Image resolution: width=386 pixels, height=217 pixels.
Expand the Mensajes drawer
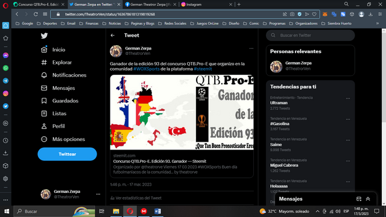pos(368,199)
